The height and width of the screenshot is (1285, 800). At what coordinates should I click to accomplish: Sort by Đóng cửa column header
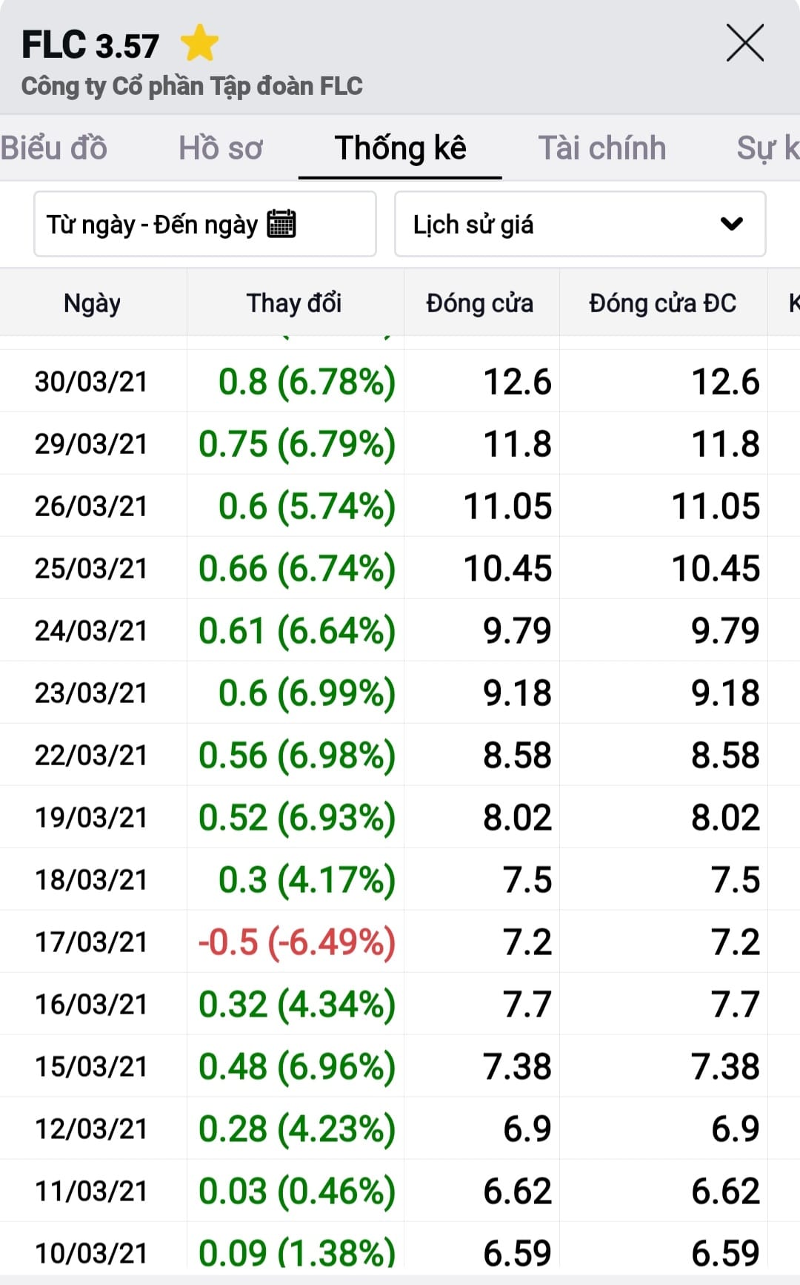pyautogui.click(x=479, y=303)
